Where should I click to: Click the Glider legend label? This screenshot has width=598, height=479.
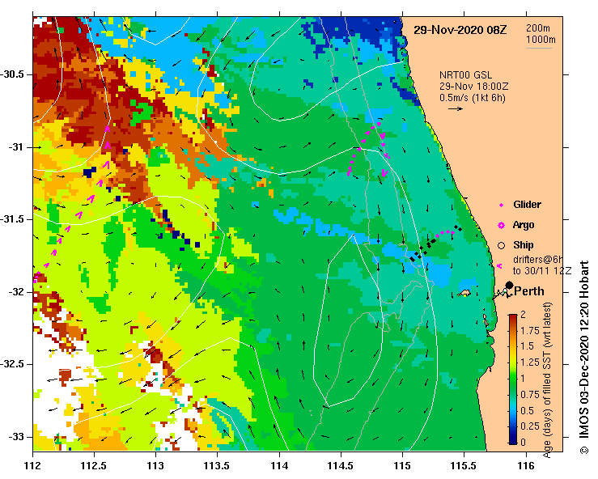coord(527,205)
